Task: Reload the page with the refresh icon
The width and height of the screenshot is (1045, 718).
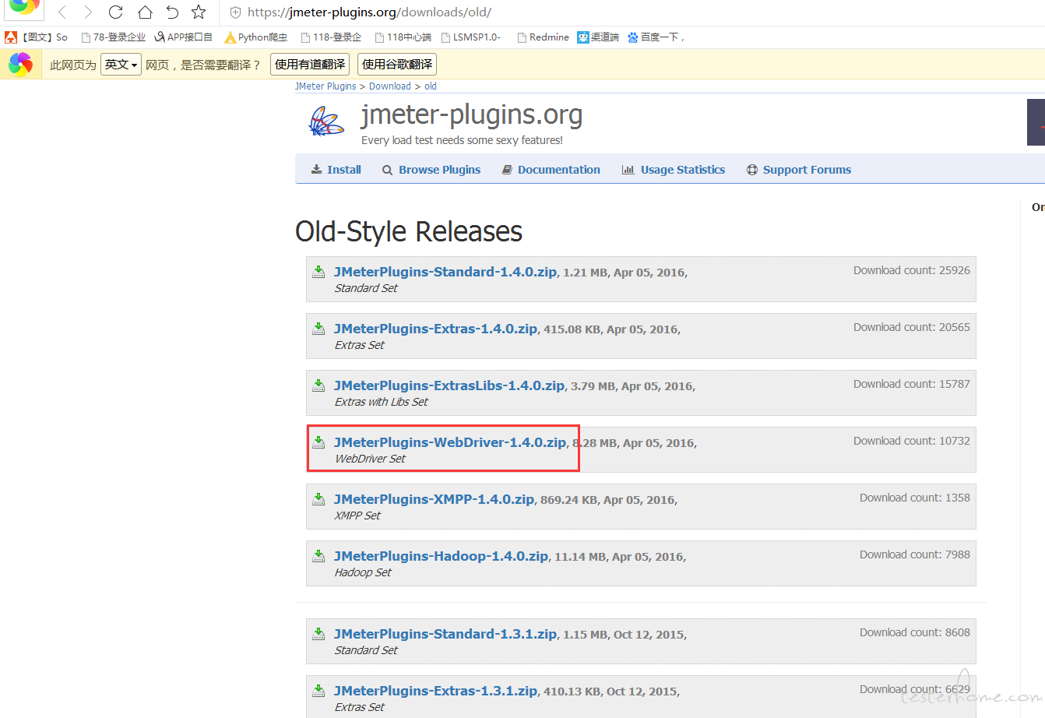Action: point(115,12)
